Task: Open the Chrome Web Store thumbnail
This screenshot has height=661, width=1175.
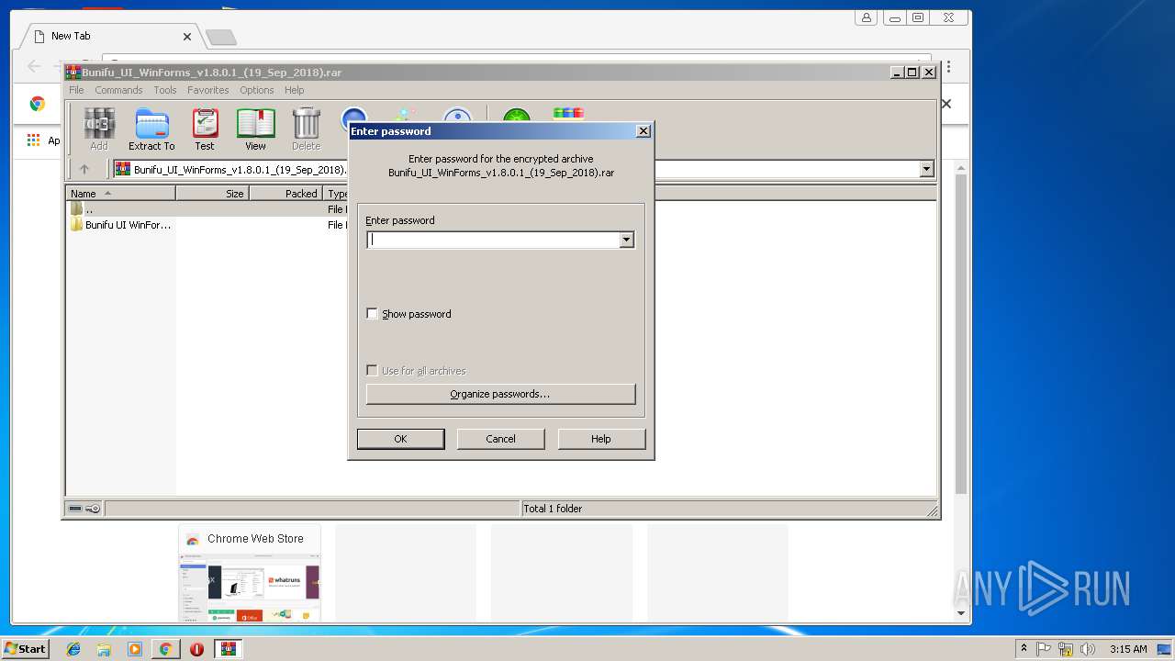Action: click(x=250, y=574)
